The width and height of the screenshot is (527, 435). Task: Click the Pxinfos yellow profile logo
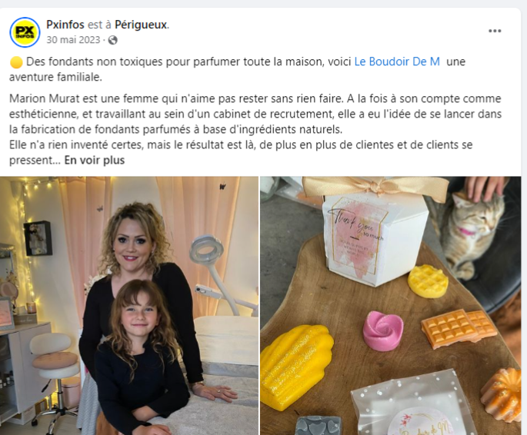[25, 32]
